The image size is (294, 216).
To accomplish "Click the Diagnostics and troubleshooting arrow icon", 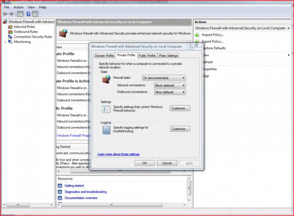I will tap(60, 192).
